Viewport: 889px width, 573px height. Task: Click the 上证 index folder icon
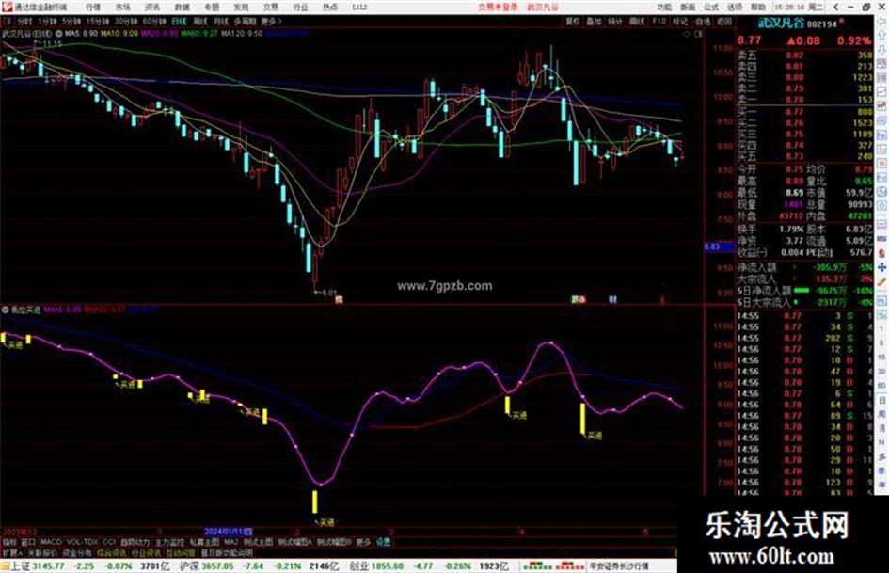tap(5, 566)
